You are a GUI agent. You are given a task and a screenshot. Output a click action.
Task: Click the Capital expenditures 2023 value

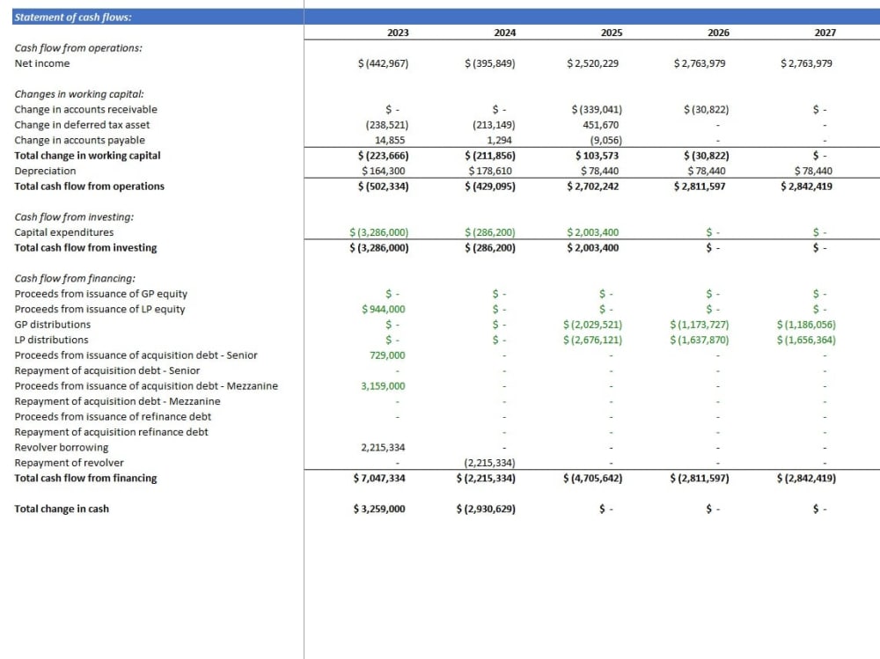(380, 232)
